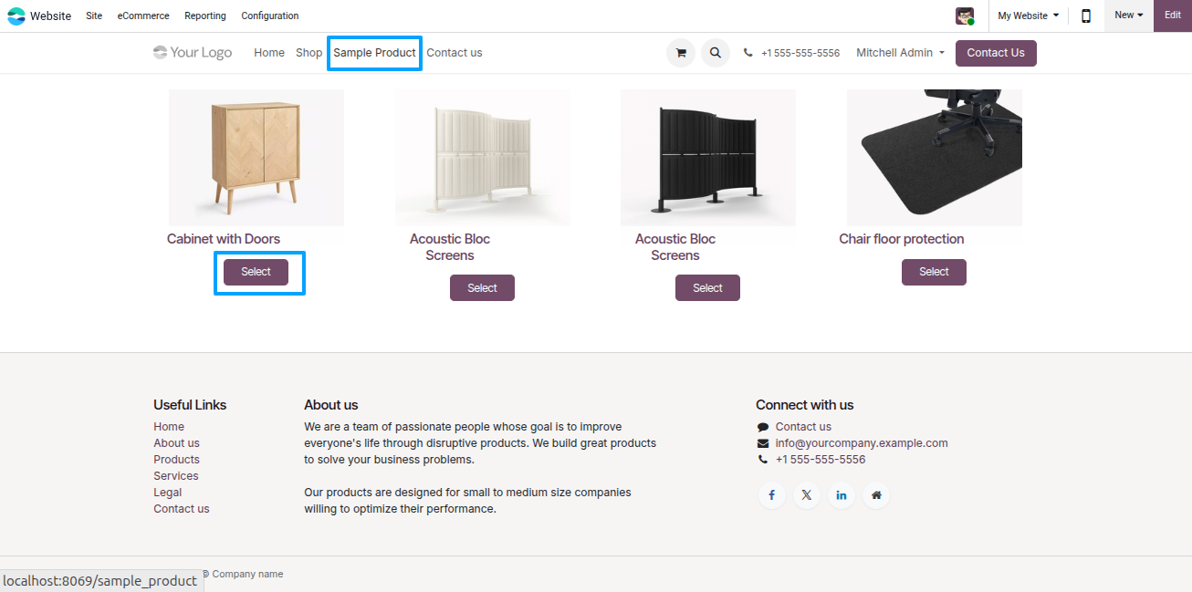Click the phone icon in header
Viewport: 1192px width, 592px height.
pyautogui.click(x=748, y=53)
